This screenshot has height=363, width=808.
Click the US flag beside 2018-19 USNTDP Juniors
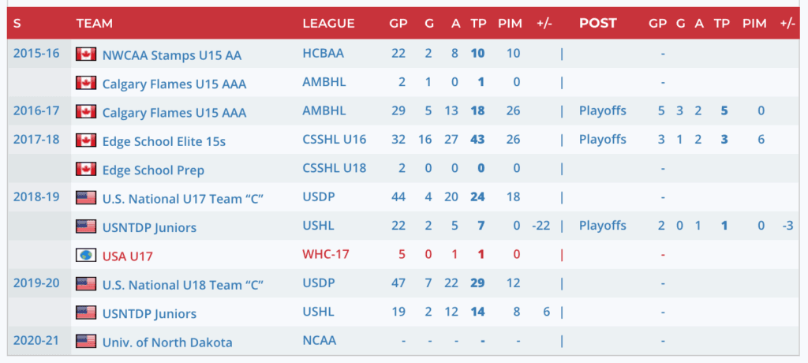pos(86,227)
